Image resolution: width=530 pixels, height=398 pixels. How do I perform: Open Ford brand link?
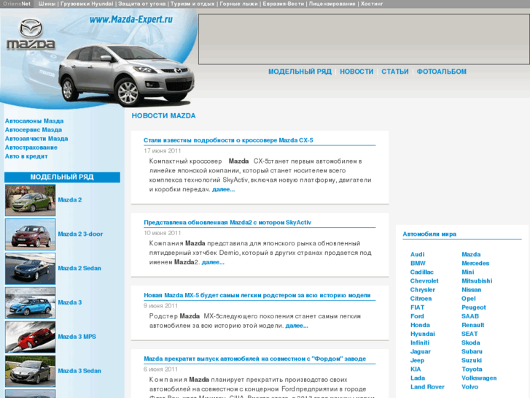click(417, 316)
